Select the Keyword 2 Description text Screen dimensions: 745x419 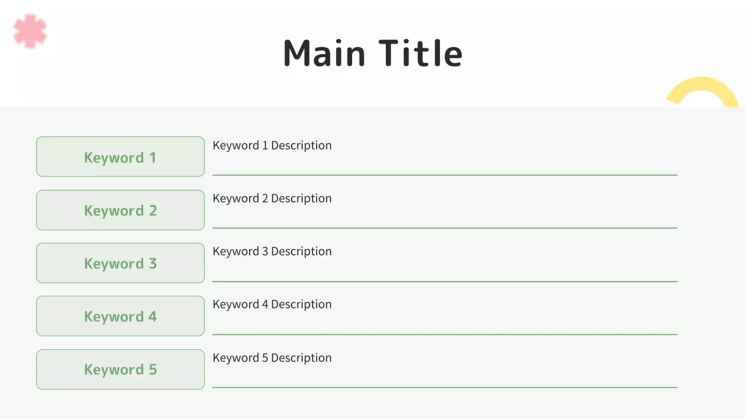pos(272,198)
